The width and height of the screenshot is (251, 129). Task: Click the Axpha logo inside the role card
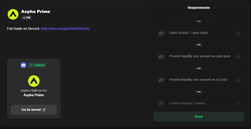(x=34, y=81)
